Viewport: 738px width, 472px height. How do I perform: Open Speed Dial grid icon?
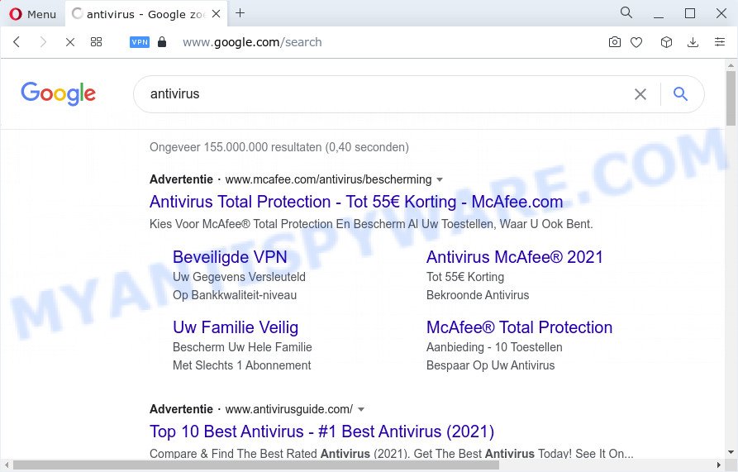tap(96, 42)
